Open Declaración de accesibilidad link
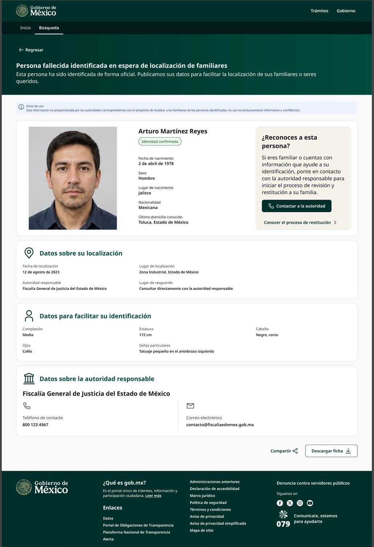The height and width of the screenshot is (547, 374). click(214, 489)
